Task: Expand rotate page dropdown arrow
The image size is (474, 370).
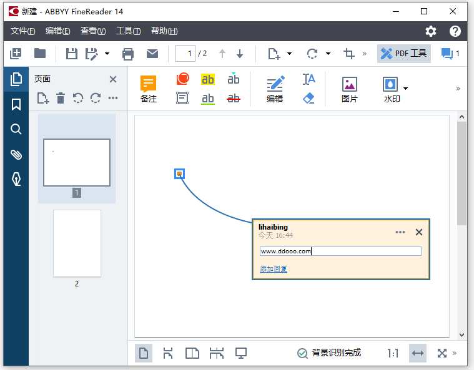Action: (x=328, y=54)
